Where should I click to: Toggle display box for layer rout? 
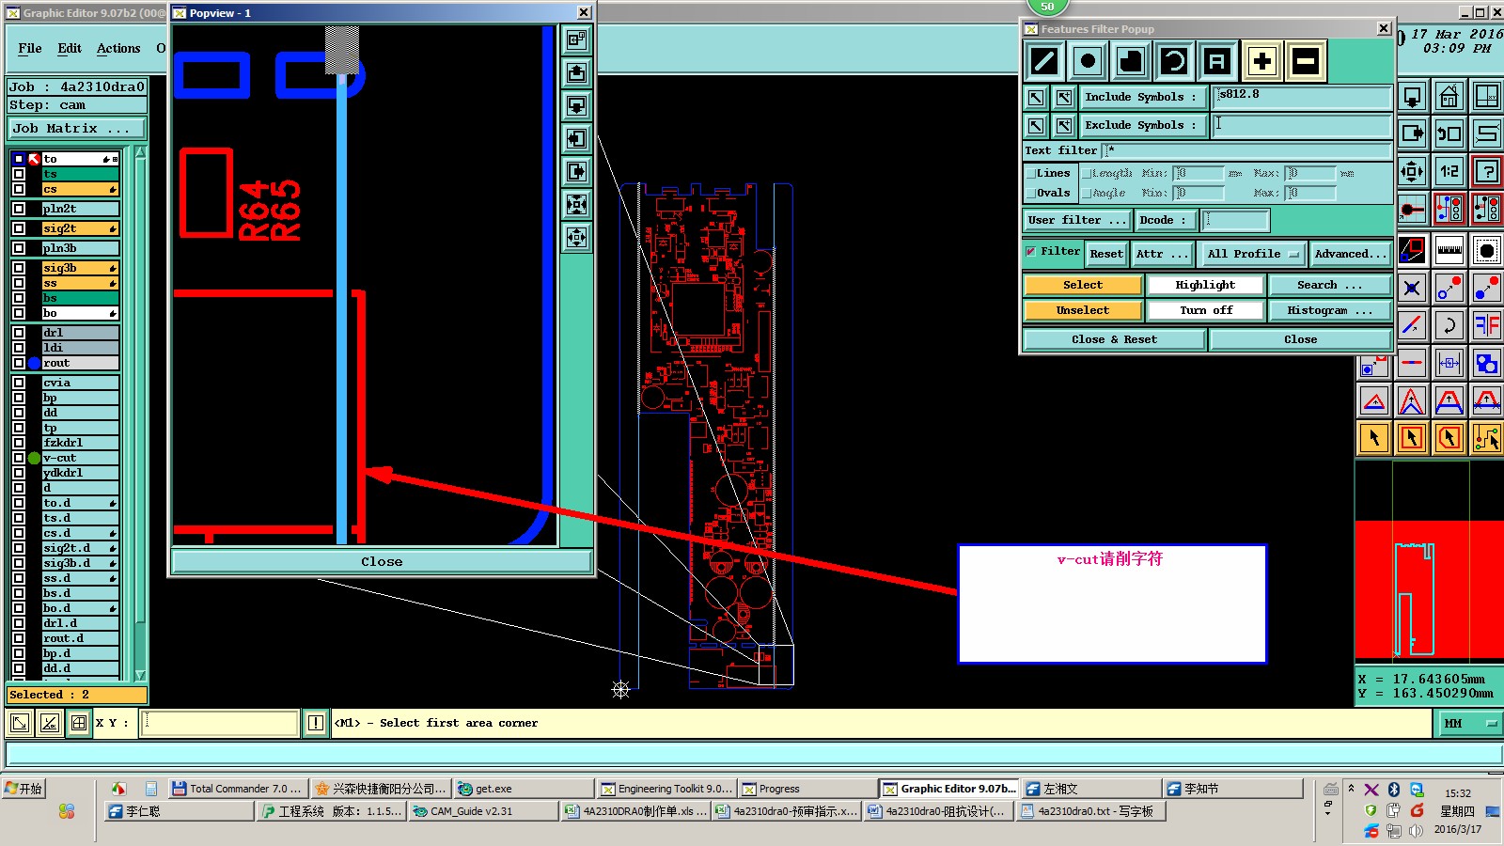19,363
